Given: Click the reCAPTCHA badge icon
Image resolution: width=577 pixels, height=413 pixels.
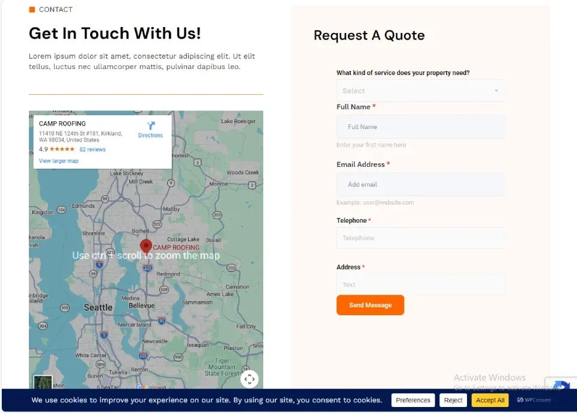Looking at the screenshot, I should 561,385.
